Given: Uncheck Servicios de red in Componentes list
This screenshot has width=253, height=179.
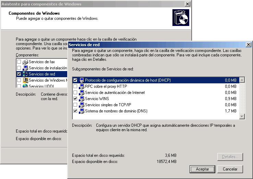Looking at the screenshot, I should click(19, 74).
